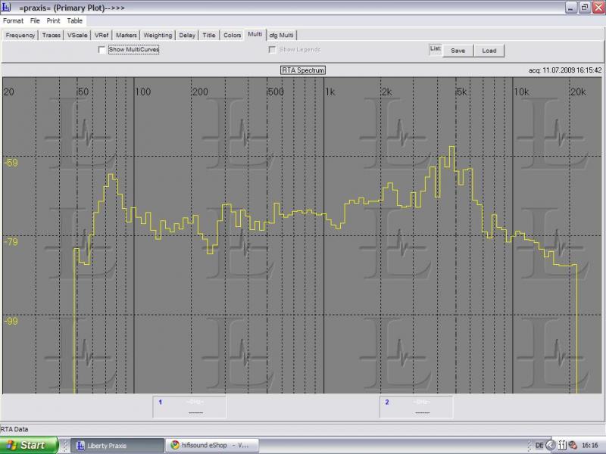Click the List label

click(435, 48)
